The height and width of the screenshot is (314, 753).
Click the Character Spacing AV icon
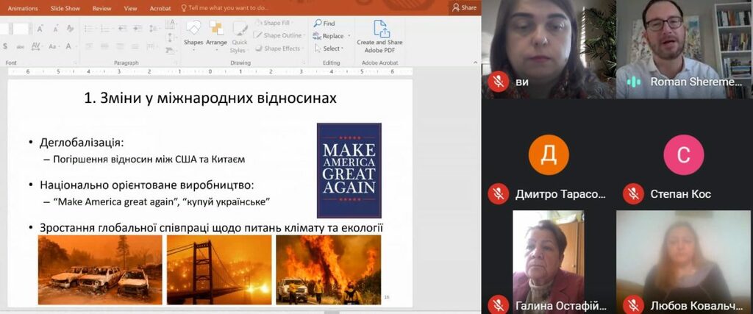pos(35,46)
